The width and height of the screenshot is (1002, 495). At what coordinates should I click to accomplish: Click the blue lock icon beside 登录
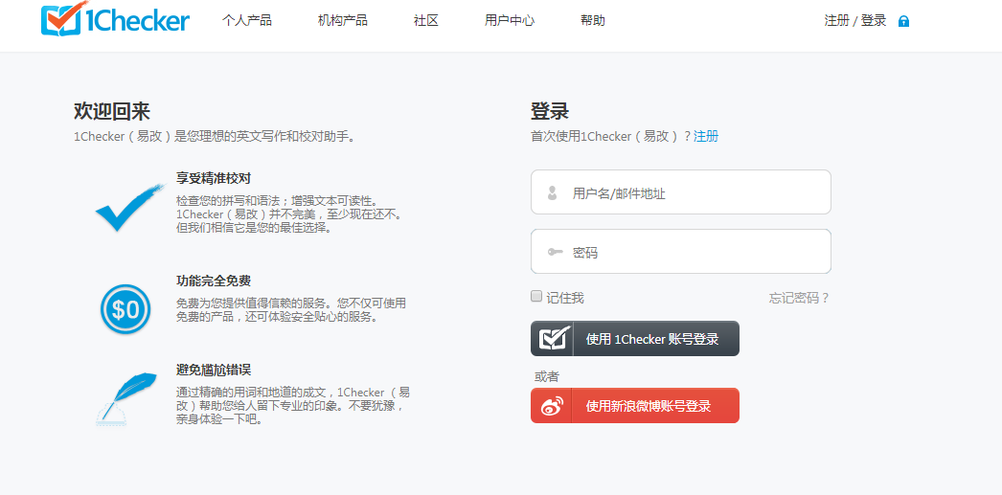coord(903,21)
